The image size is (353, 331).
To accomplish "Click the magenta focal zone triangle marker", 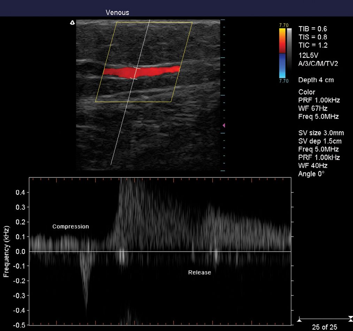I will 224,125.
